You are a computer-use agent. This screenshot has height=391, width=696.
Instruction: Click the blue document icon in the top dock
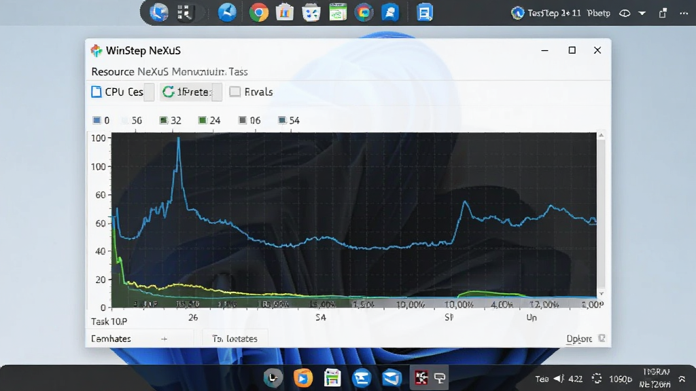tap(424, 13)
